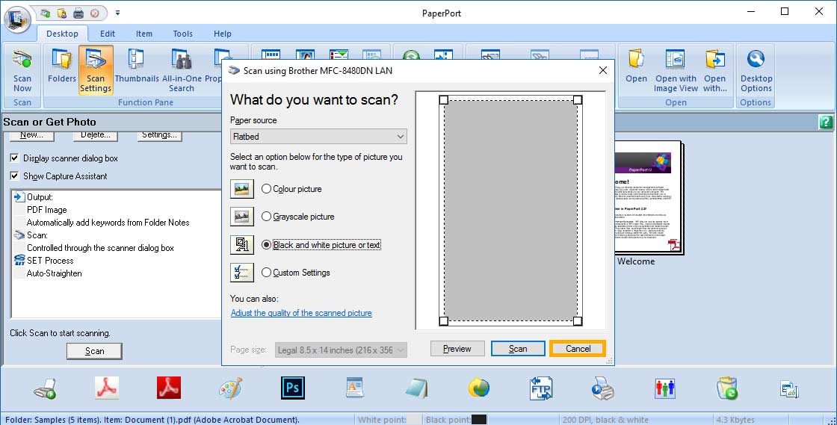Open the Tools ribbon tab
This screenshot has height=425, width=837.
[x=182, y=34]
